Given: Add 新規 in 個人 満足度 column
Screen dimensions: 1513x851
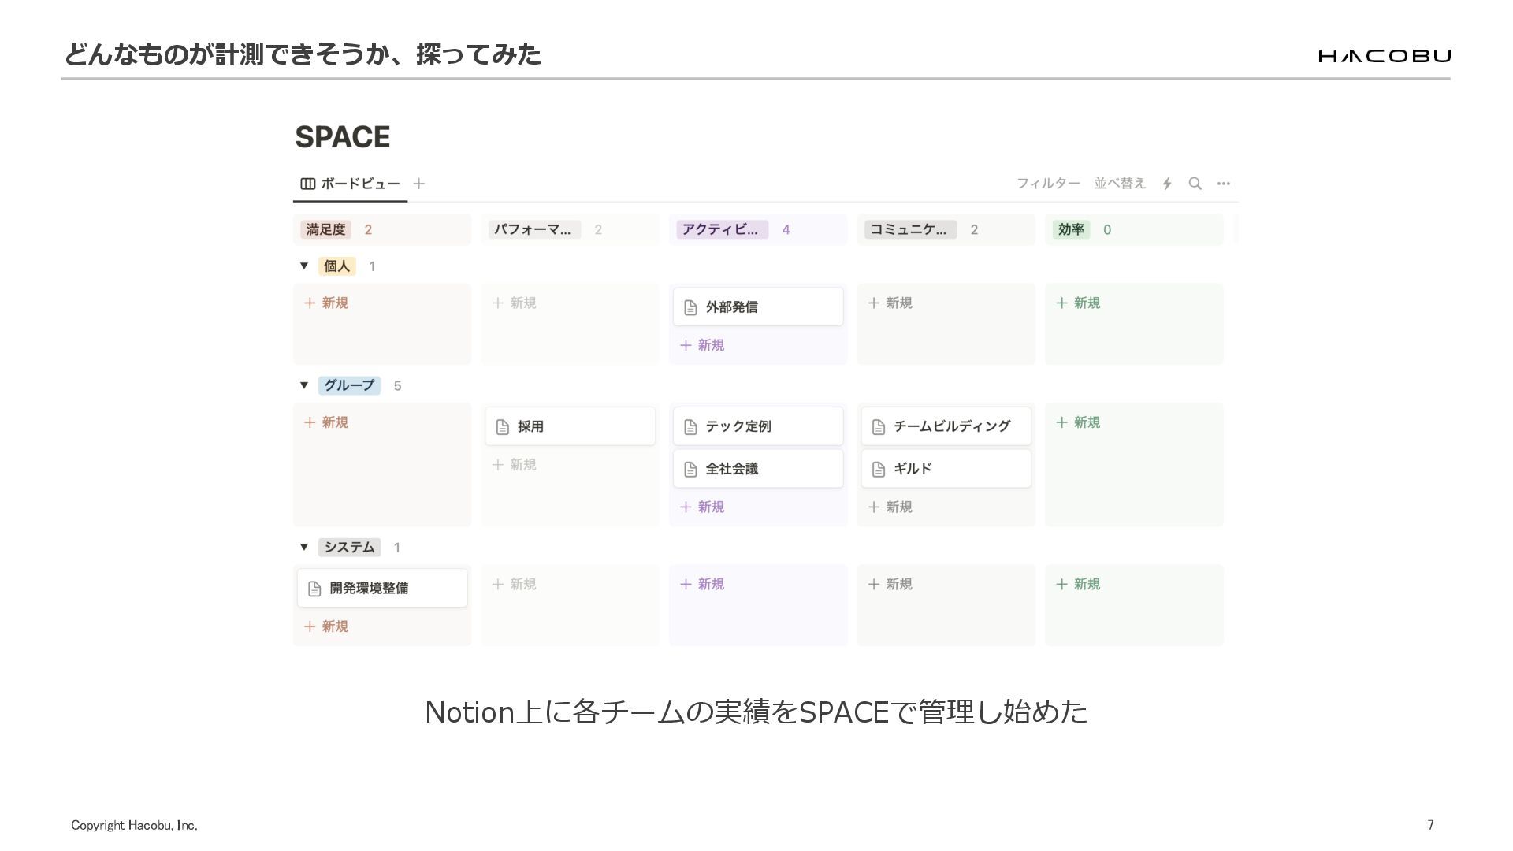Looking at the screenshot, I should [326, 303].
